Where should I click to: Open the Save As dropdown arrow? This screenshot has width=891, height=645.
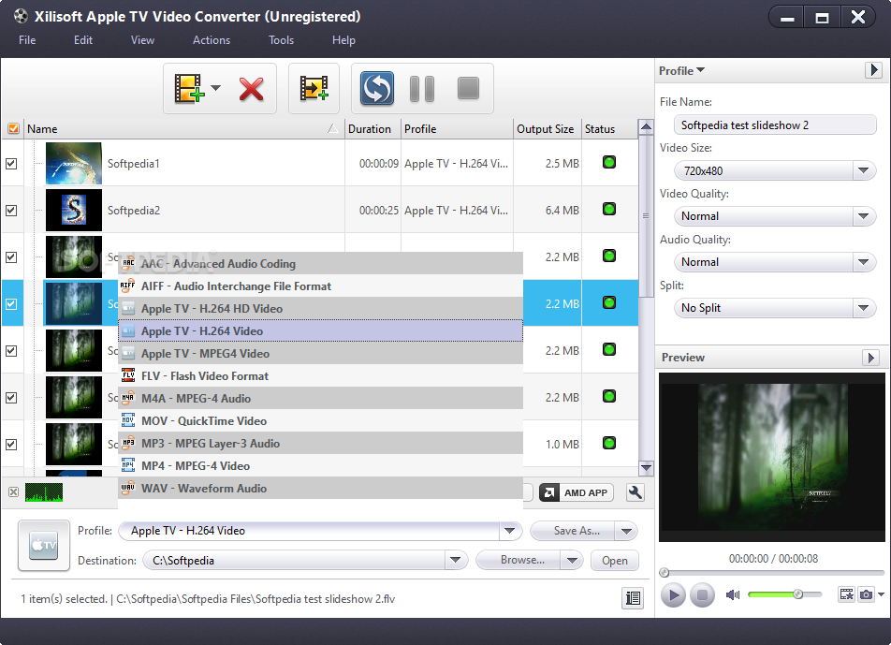[626, 532]
